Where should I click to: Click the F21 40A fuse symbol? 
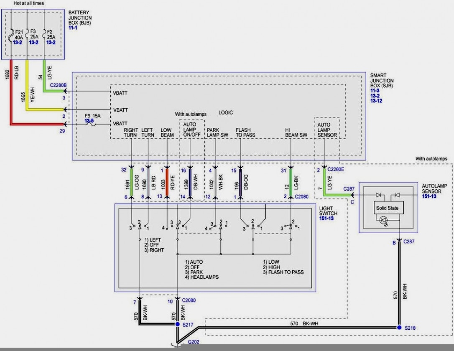click(x=11, y=35)
